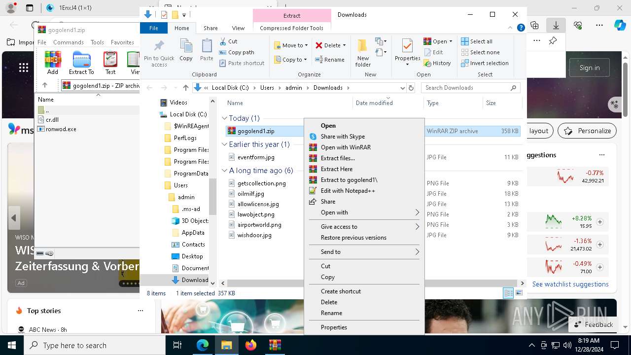Screen dimensions: 631x355
Task: Open Delete dropdown arrow in ribbon
Action: tap(344, 45)
